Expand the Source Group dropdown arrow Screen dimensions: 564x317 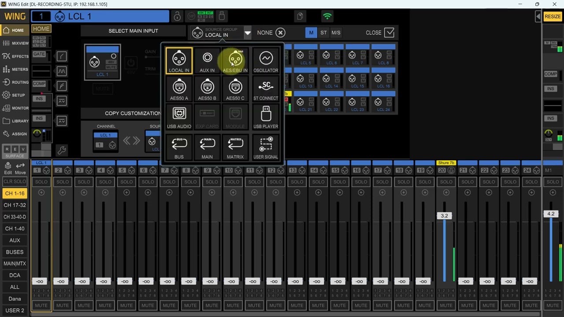[248, 33]
